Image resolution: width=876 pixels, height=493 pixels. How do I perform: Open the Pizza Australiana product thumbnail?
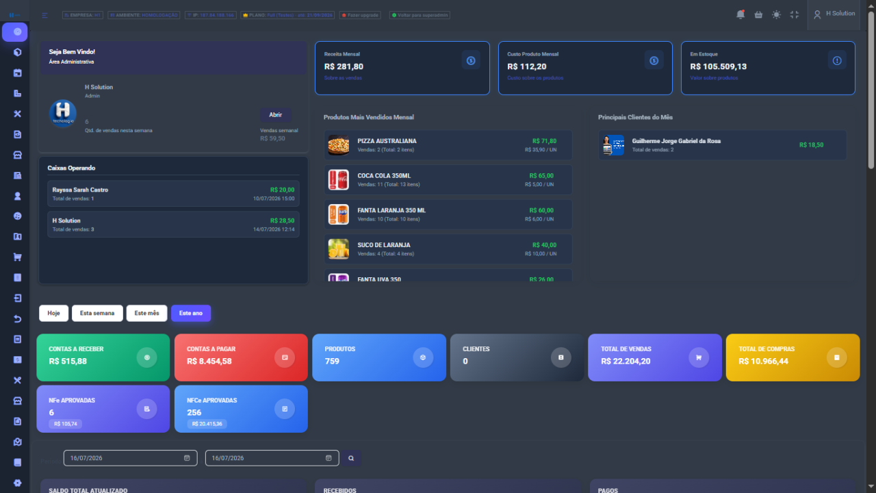click(x=338, y=145)
